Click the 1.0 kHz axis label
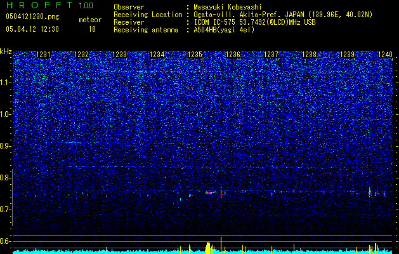Image resolution: width=399 pixels, height=254 pixels. pyautogui.click(x=6, y=114)
